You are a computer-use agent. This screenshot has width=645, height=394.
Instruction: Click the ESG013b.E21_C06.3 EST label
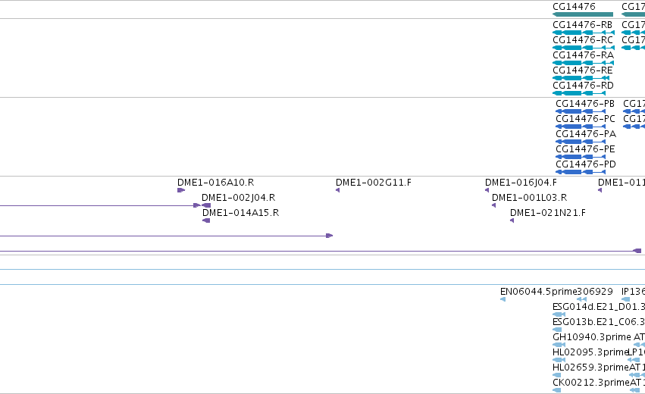pos(599,322)
